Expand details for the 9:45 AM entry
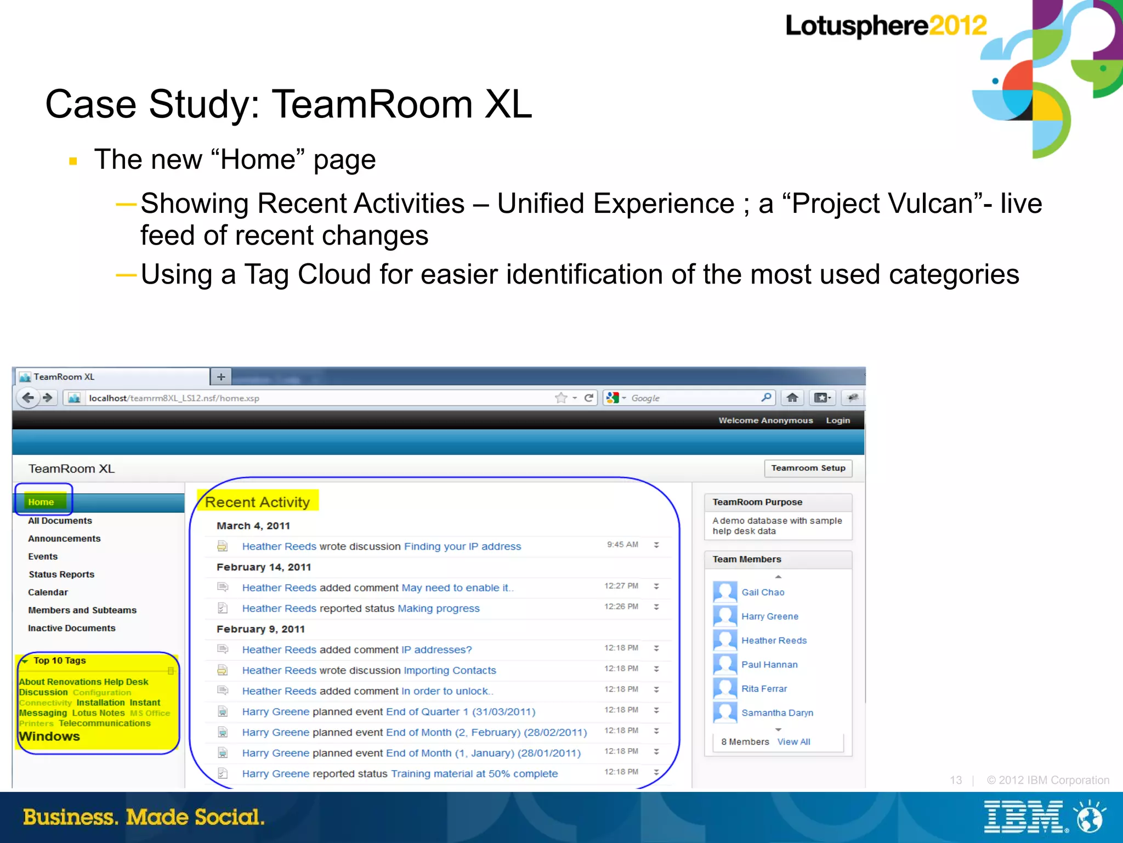Image resolution: width=1123 pixels, height=843 pixels. coord(656,545)
